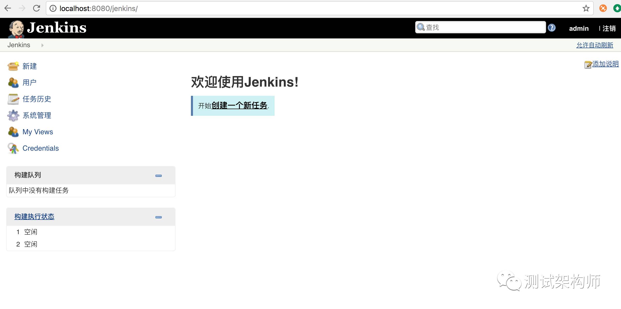Screen dimensions: 621x309
Task: Click the site info icon in address bar
Action: pos(53,8)
